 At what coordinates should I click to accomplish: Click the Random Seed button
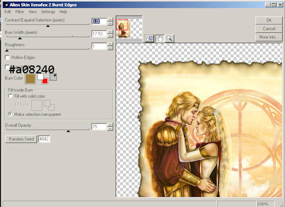point(21,139)
